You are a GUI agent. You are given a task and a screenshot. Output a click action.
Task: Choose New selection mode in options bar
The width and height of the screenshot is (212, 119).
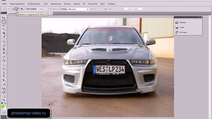[x=13, y=9]
